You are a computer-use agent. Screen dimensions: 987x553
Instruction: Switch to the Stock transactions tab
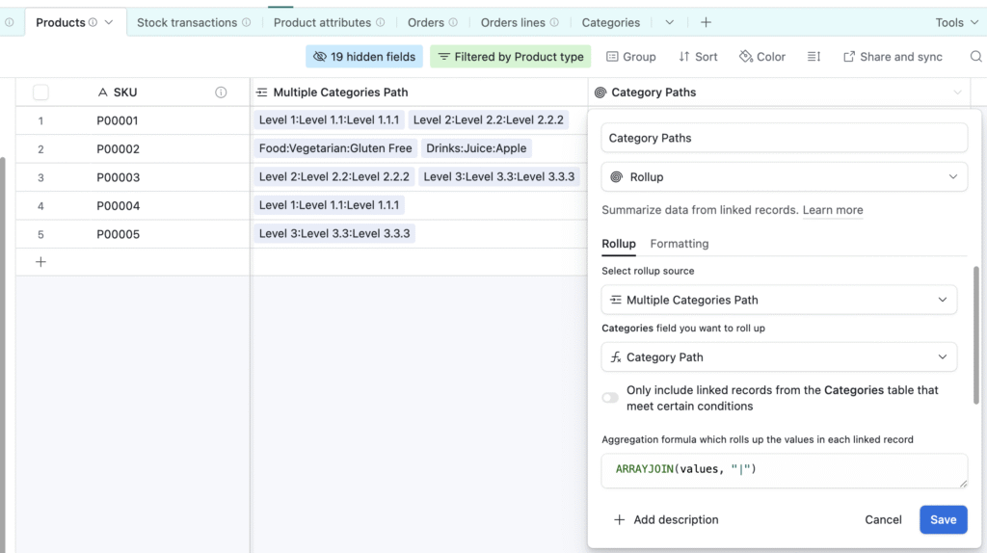tap(187, 23)
